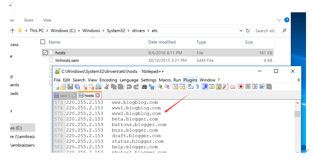Switch to the new 1 tab
This screenshot has height=163, width=313.
coord(65,96)
